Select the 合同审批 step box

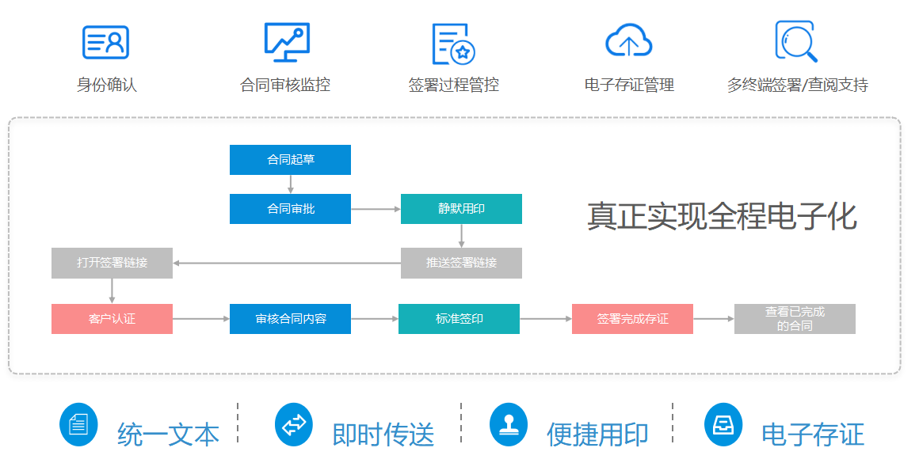click(x=290, y=209)
